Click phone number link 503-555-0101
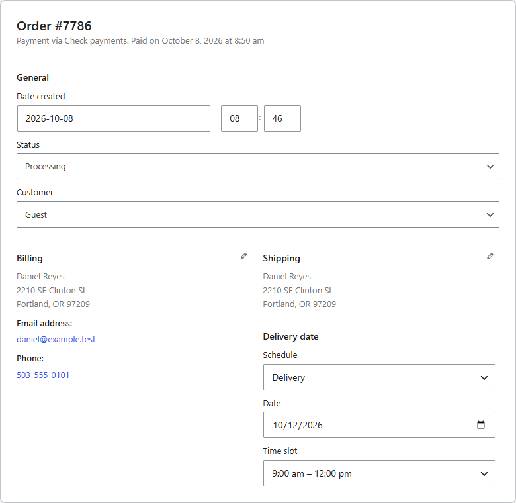 coord(43,375)
